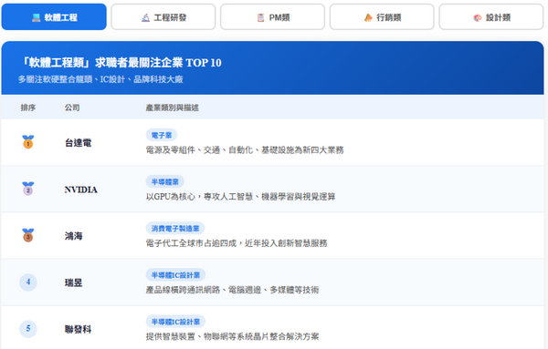This screenshot has width=548, height=349.
Task: Click the title 求職者最關注企業 TOP 10
Action: pyautogui.click(x=158, y=63)
